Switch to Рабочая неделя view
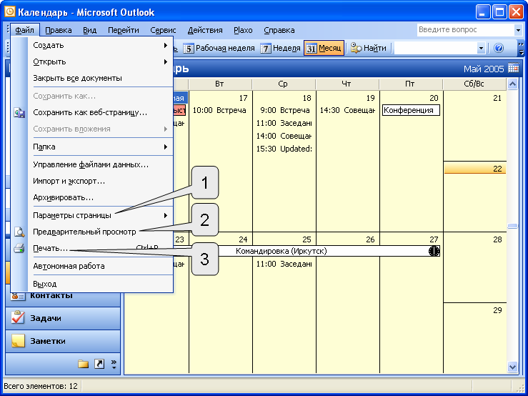The width and height of the screenshot is (528, 396). point(219,48)
